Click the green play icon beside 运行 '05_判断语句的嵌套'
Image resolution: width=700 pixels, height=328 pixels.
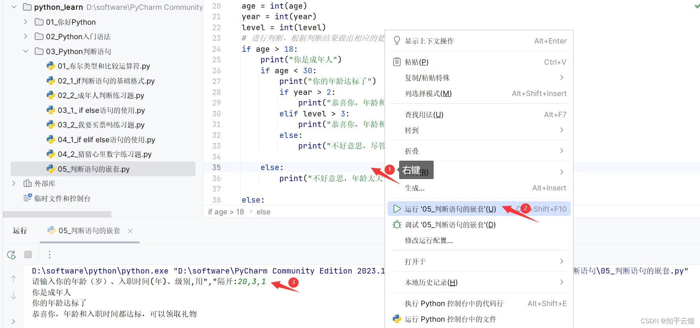pyautogui.click(x=397, y=209)
